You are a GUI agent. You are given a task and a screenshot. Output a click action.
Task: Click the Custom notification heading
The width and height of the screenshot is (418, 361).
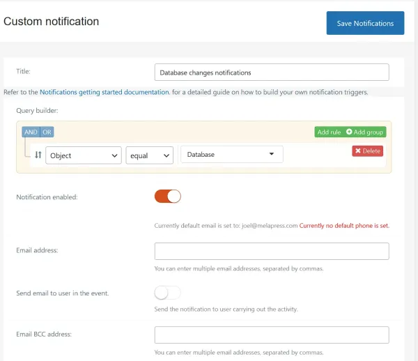point(52,22)
